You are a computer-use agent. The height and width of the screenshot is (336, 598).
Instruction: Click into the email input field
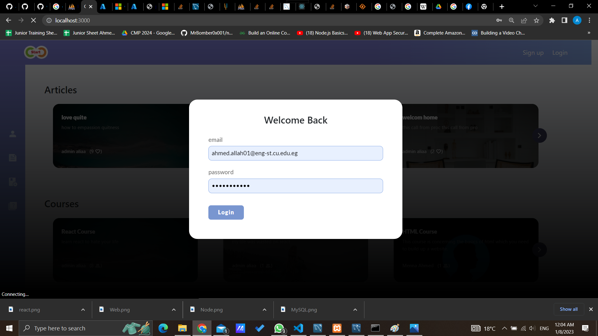tap(295, 153)
